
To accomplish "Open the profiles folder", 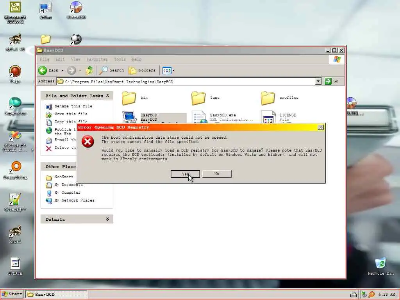I will coord(268,98).
